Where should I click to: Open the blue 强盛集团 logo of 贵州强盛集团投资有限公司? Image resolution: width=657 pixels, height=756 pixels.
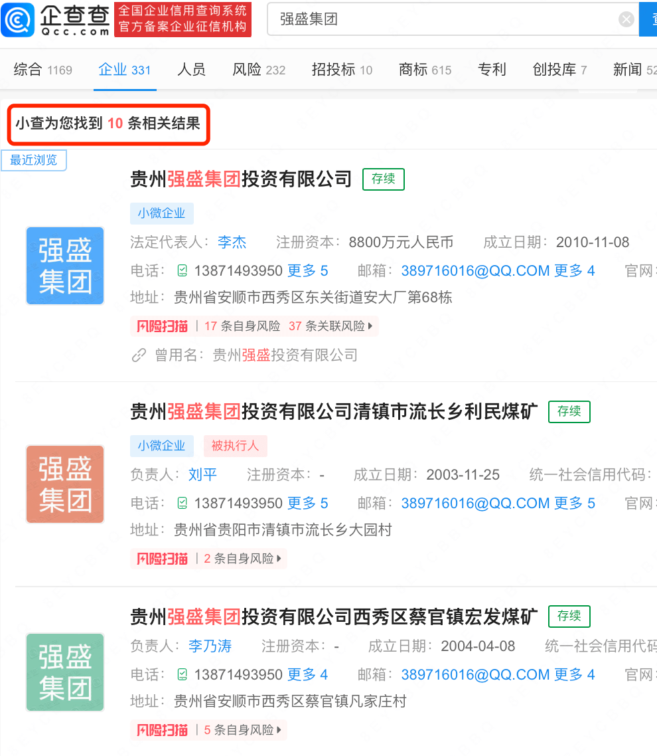click(65, 266)
